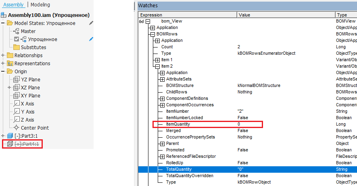The image size is (357, 186).
Task: Switch to the Modeling tab
Action: [x=40, y=5]
